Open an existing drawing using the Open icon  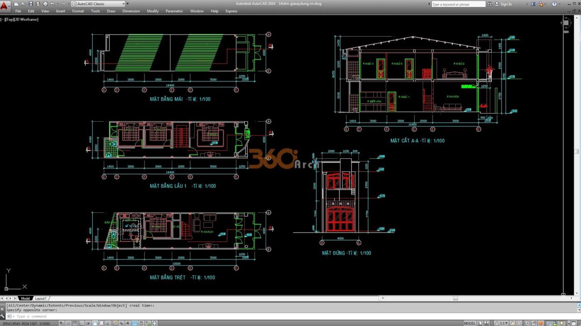[23, 4]
